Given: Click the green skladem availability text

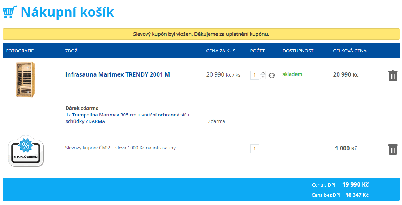Looking at the screenshot, I should pyautogui.click(x=292, y=74).
